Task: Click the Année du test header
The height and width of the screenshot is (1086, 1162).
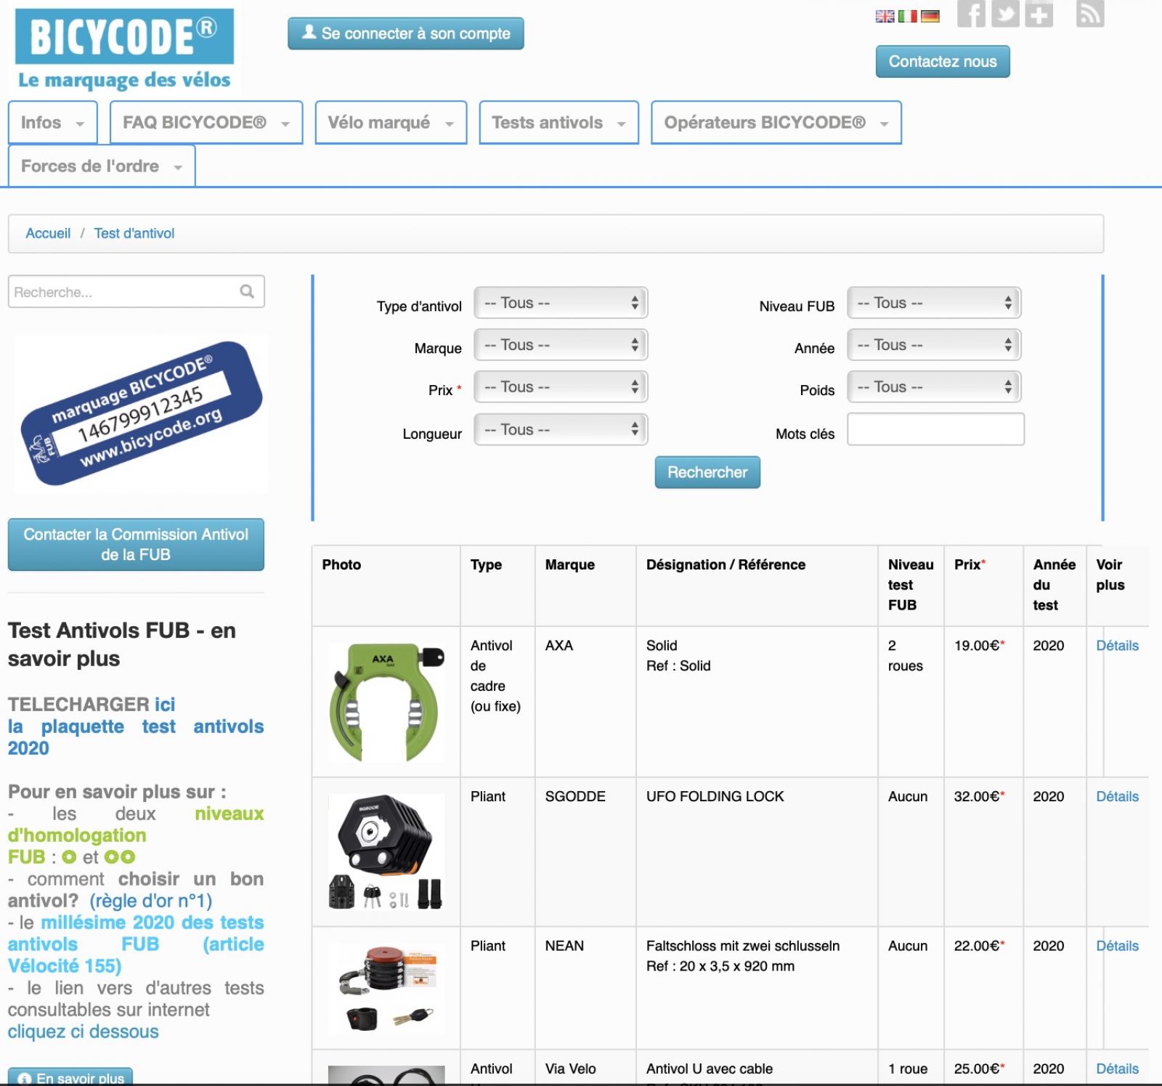Action: click(1055, 585)
